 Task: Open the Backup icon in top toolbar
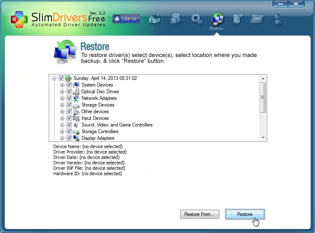coord(175,19)
